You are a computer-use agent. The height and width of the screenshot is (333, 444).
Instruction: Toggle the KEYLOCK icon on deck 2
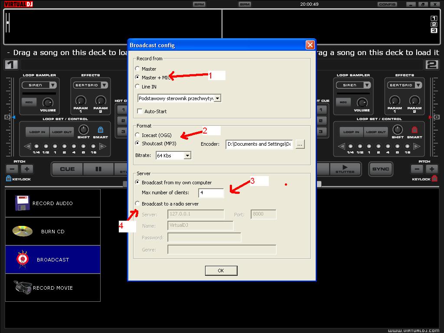[434, 178]
